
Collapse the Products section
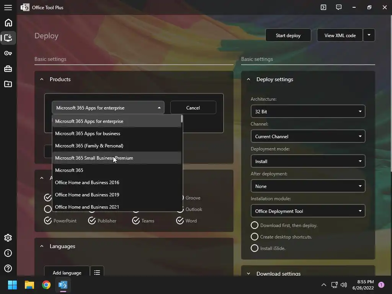(x=42, y=79)
